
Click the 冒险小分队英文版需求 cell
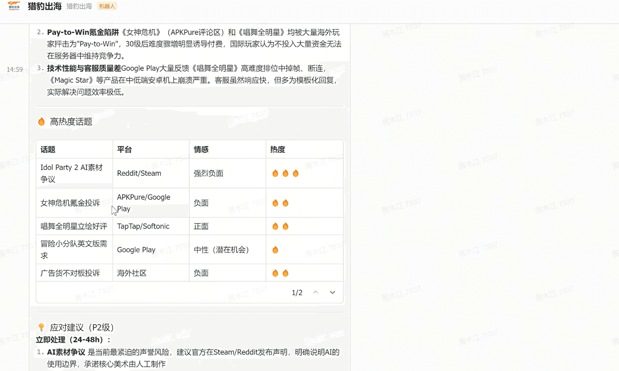tap(74, 250)
